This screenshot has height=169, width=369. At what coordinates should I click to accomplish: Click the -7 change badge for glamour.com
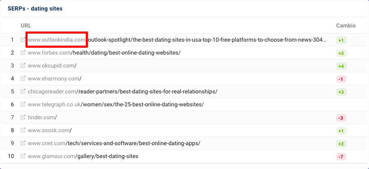coord(341,156)
